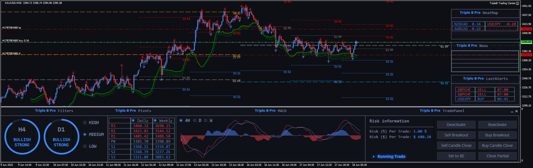
Task: Click the Buy Breakout button
Action: coord(497,135)
